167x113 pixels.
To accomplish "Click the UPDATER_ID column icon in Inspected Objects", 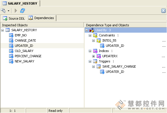I will pyautogui.click(x=11, y=46).
